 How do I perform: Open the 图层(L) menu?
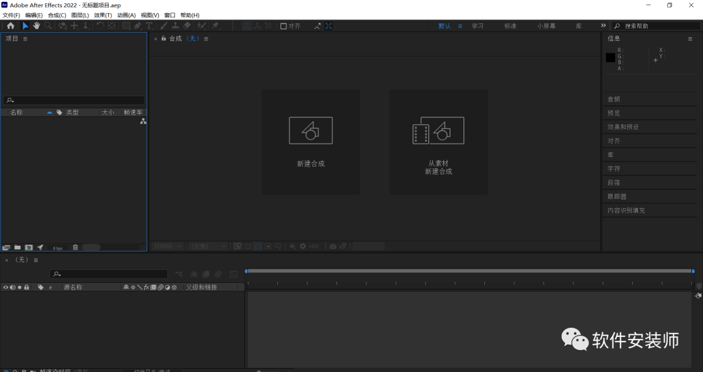(x=80, y=15)
